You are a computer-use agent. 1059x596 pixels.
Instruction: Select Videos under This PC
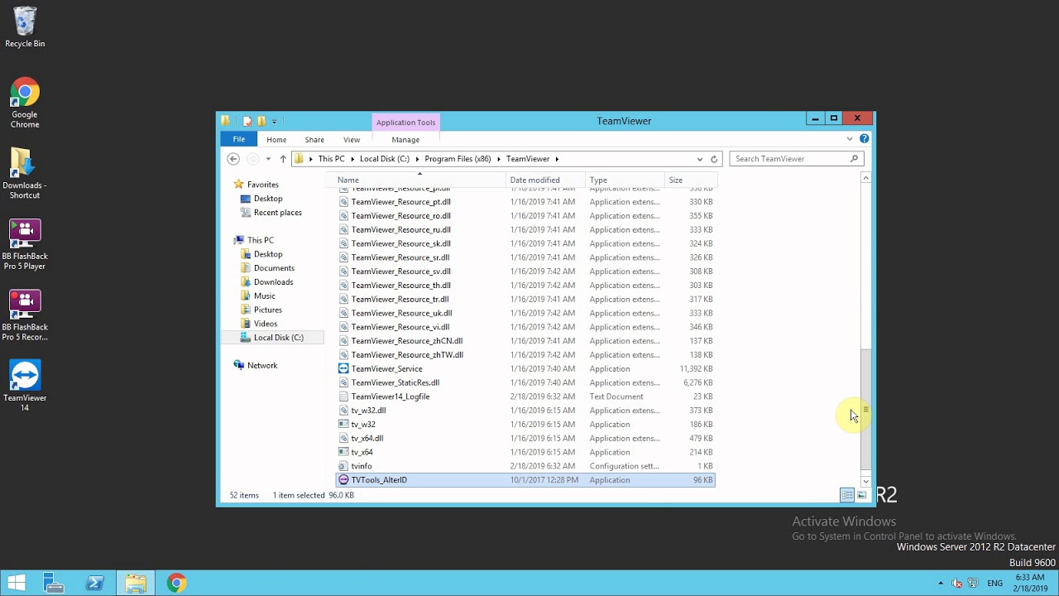tap(265, 324)
